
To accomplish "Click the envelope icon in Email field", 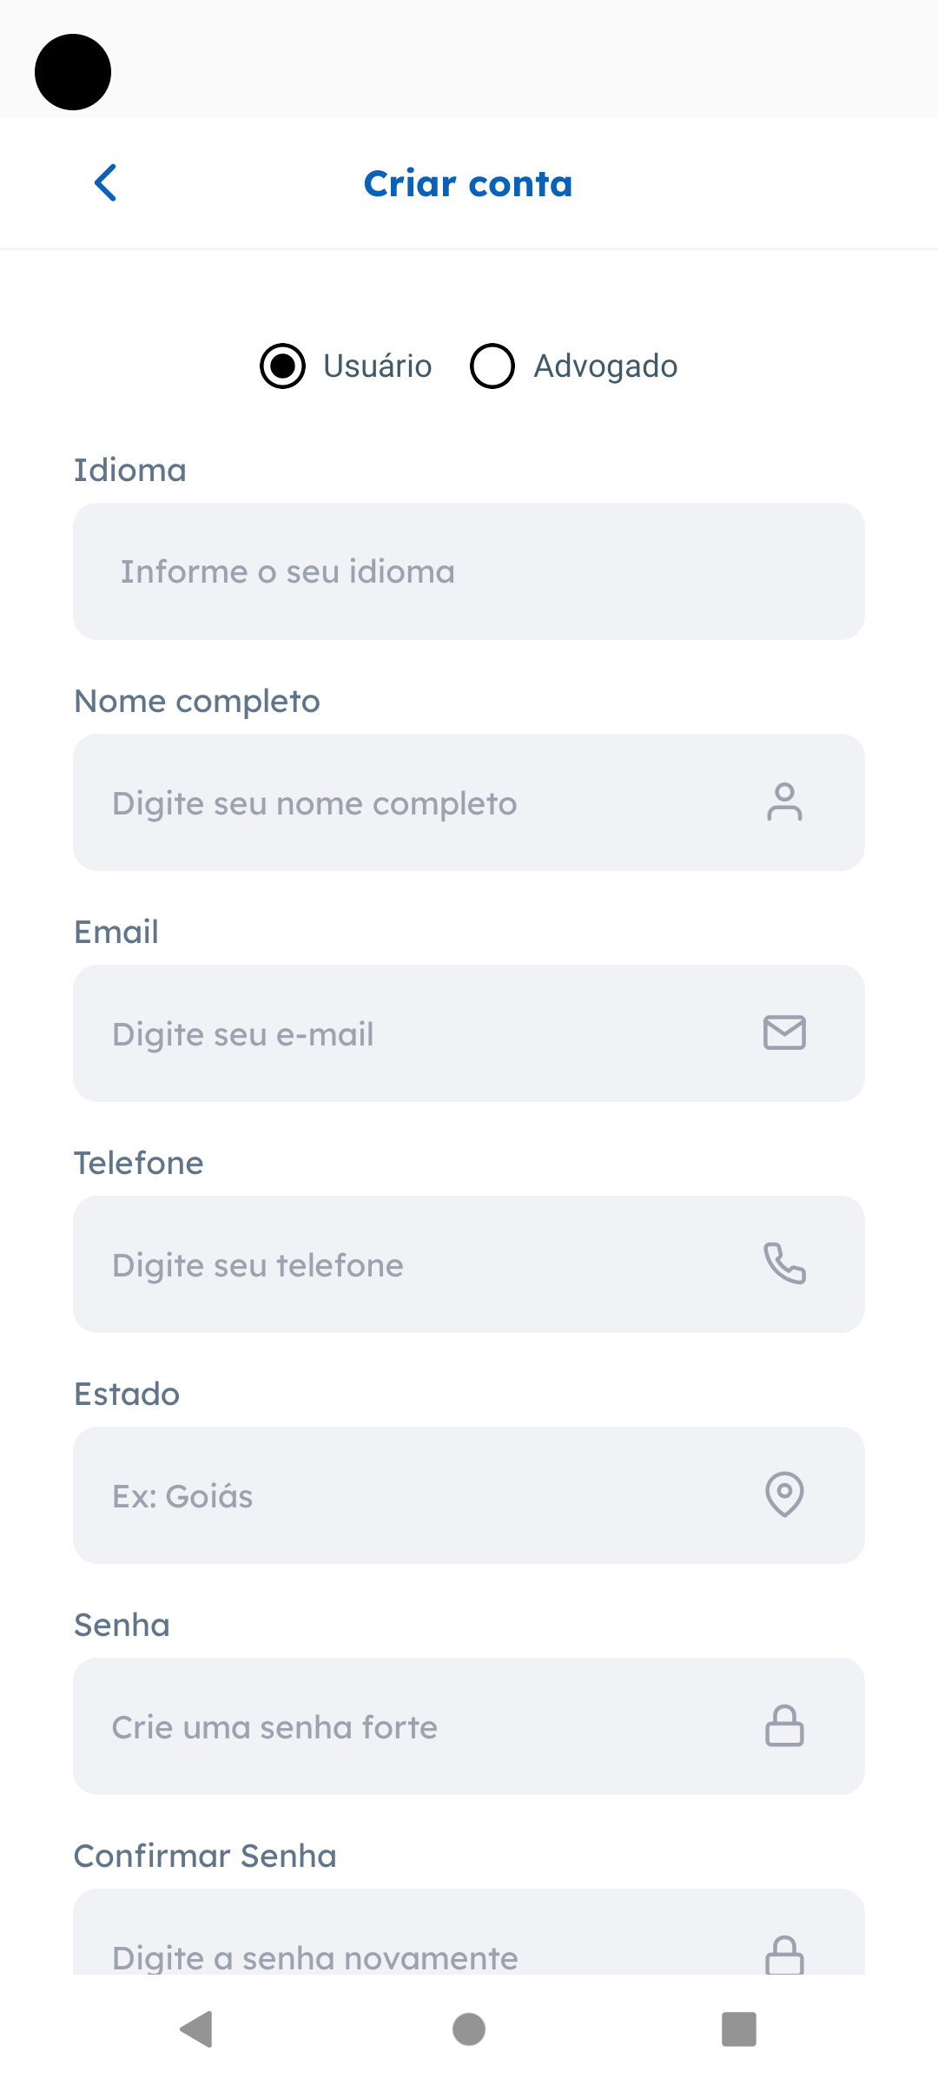I will [784, 1033].
